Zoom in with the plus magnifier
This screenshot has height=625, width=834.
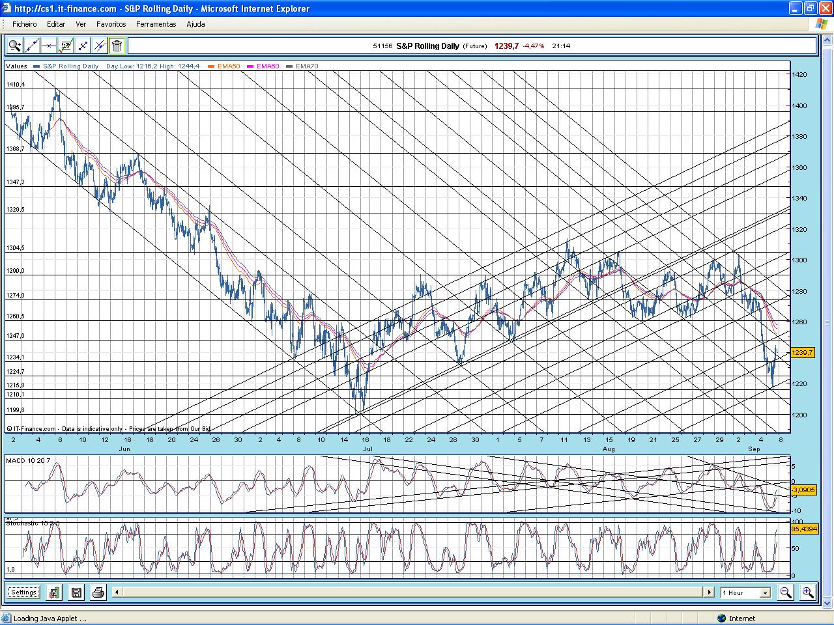(808, 592)
